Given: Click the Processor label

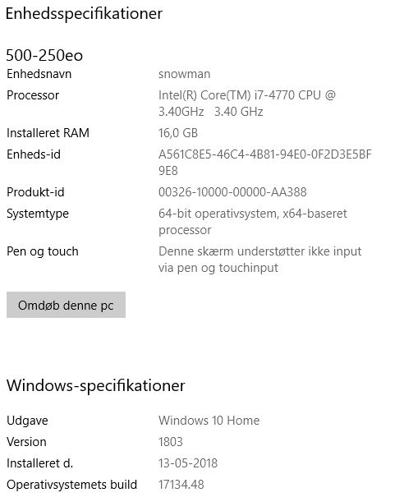Looking at the screenshot, I should [33, 95].
